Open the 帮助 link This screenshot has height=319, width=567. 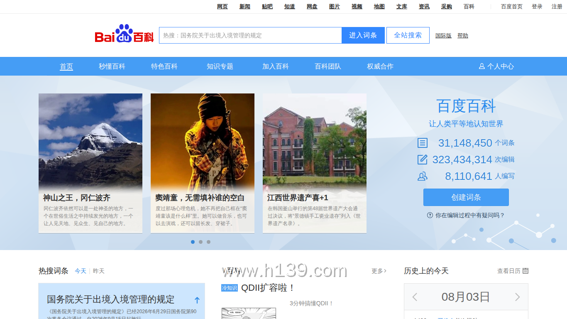[463, 36]
